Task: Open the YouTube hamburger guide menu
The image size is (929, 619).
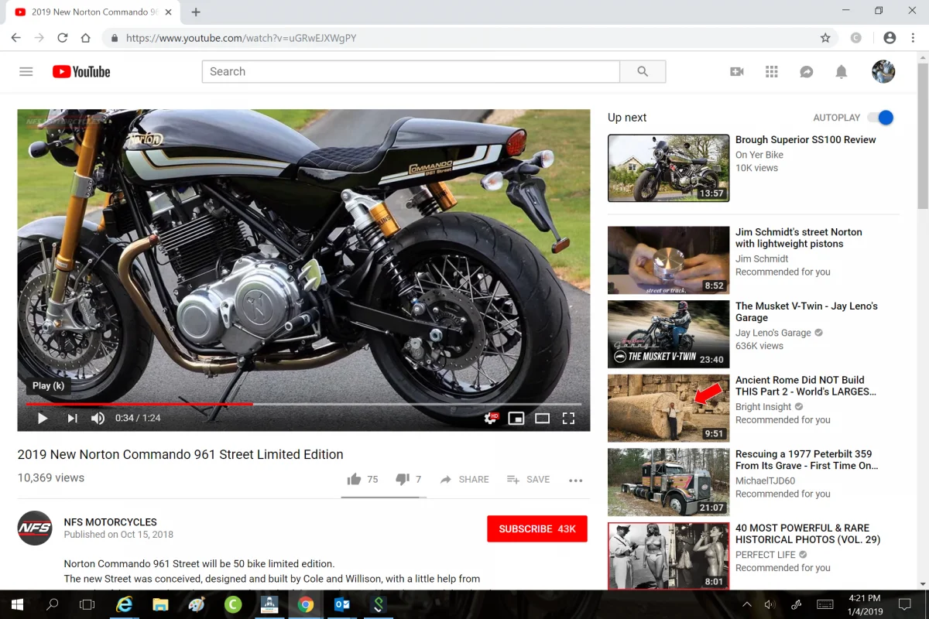Action: coord(26,72)
